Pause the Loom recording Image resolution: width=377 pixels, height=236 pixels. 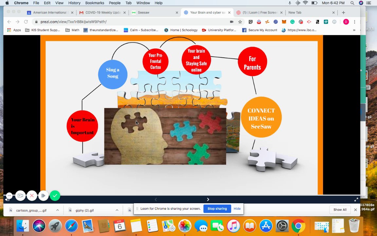(x=43, y=196)
